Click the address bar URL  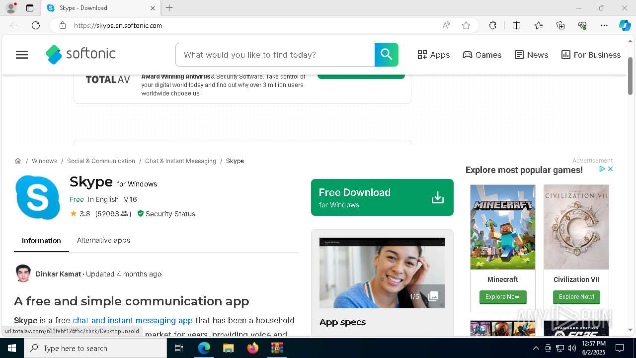tap(118, 25)
